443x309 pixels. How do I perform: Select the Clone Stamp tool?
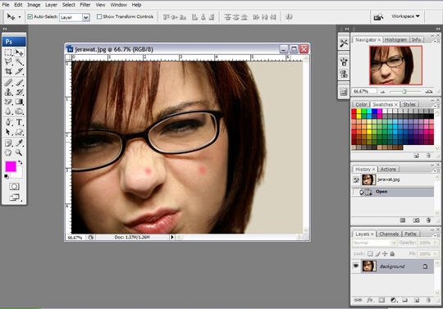click(x=8, y=92)
